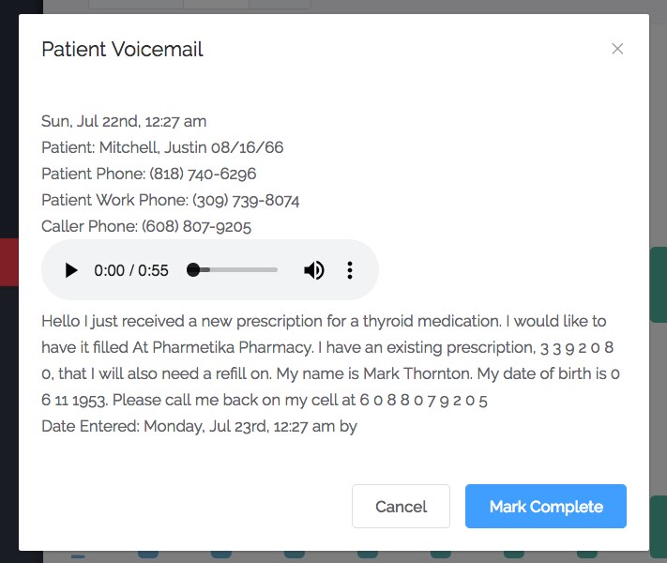Image resolution: width=667 pixels, height=563 pixels.
Task: Click the 0:00 / 0:55 time display
Action: (x=131, y=270)
